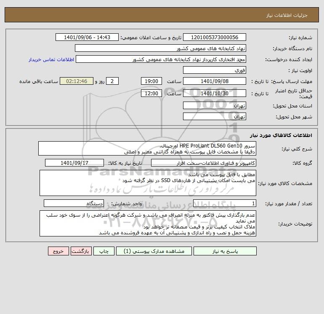324x314 pixels.
Task: Click the 'استان محل تحویل:' label
Action: 292,106
